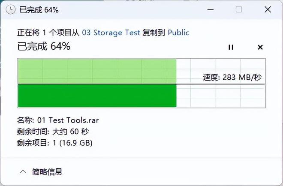Click the 简略信息 label
Image resolution: width=283 pixels, height=186 pixels.
pos(47,172)
